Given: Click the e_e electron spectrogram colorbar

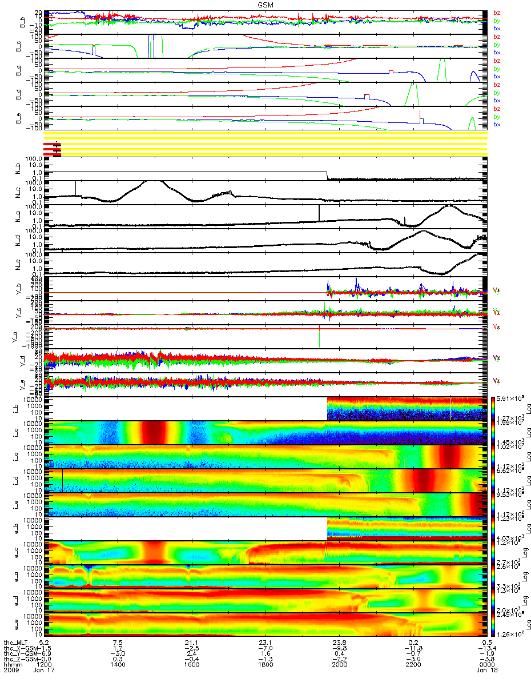Looking at the screenshot, I should pyautogui.click(x=494, y=624).
